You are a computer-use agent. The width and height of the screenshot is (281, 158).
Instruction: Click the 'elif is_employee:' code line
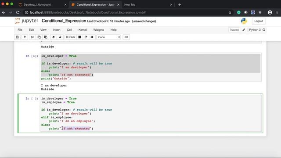click(57, 117)
